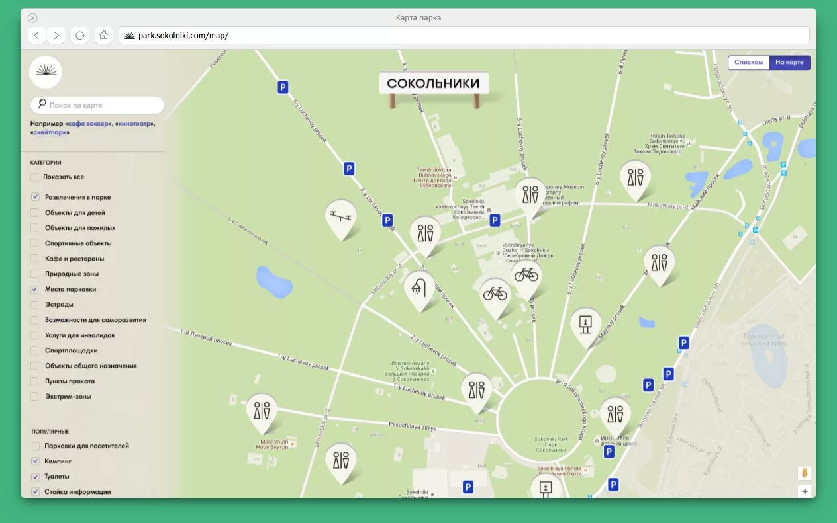Image resolution: width=837 pixels, height=523 pixels.
Task: Click the playground seesaw map pin
Action: (x=341, y=218)
